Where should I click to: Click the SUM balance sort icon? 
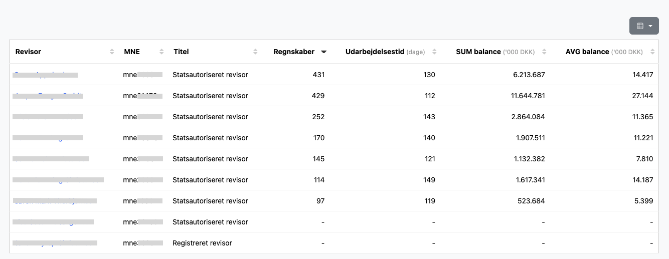[x=544, y=52]
